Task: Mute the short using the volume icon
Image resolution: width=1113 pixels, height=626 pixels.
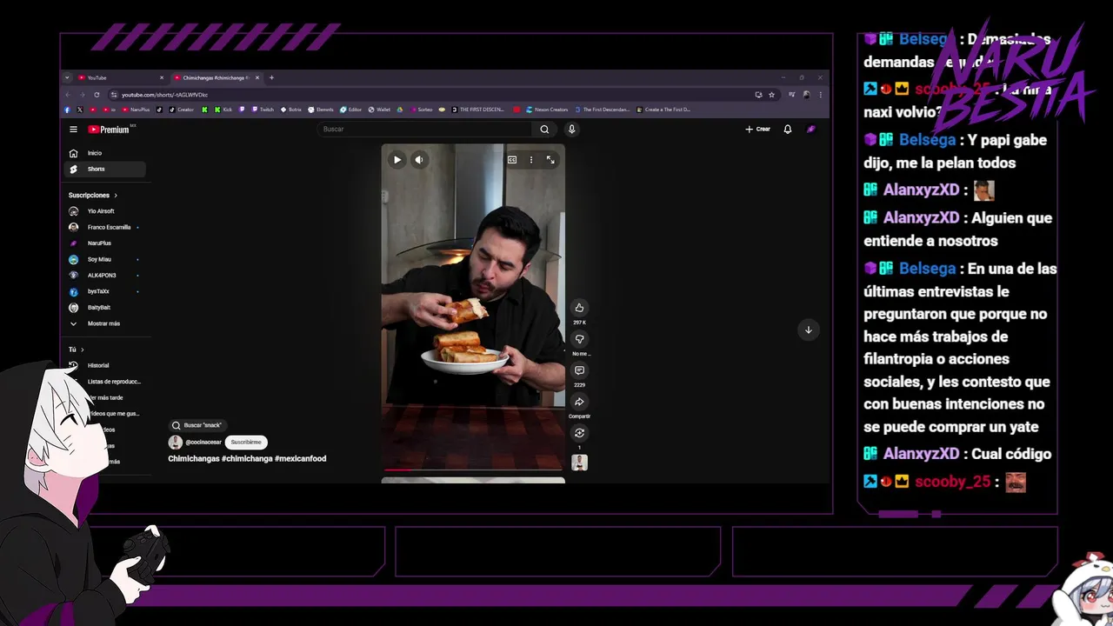Action: [419, 160]
